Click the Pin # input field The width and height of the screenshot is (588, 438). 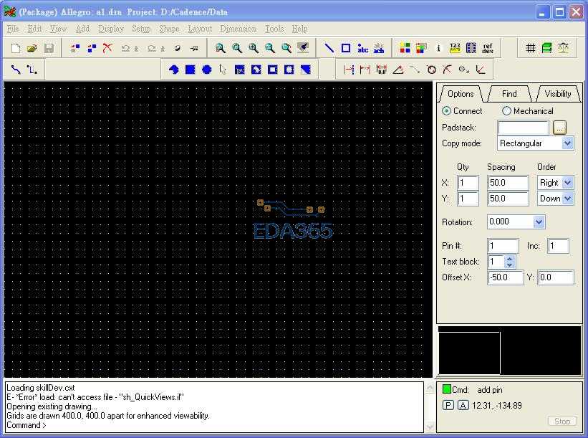click(503, 246)
